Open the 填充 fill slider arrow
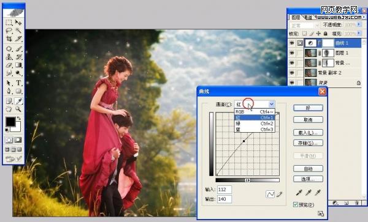The image size is (368, 222). [x=359, y=34]
